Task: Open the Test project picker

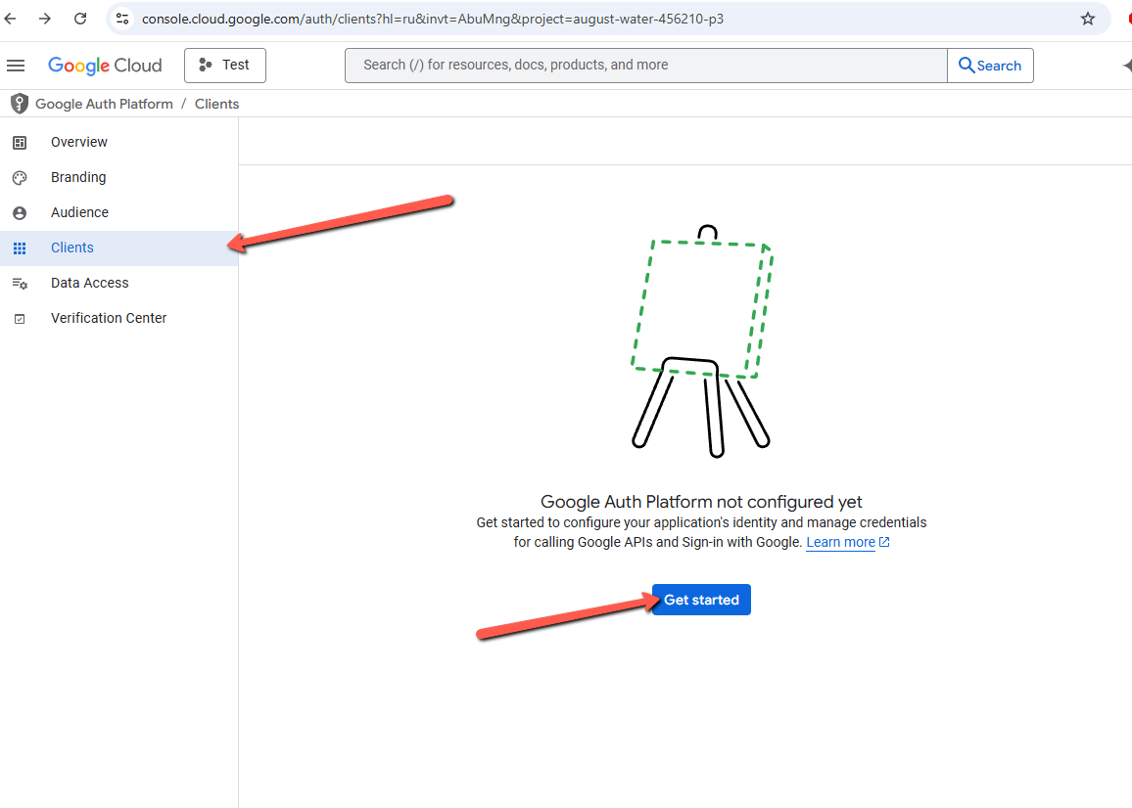Action: pos(225,66)
